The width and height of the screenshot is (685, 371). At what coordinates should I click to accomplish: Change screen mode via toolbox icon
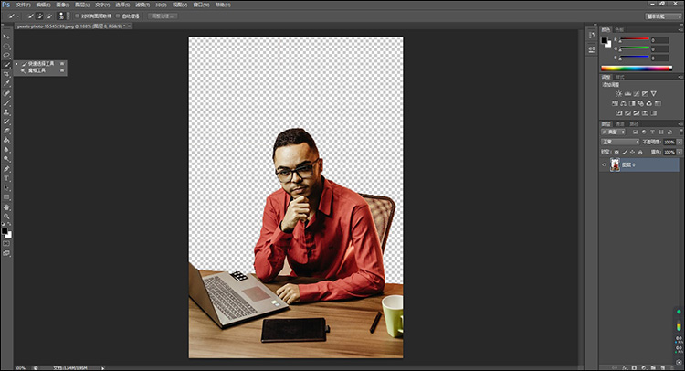6,253
